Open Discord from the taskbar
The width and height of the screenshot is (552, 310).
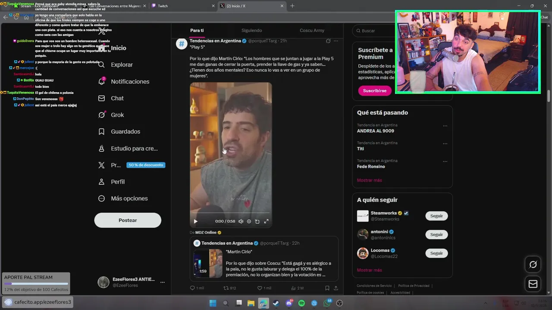click(289, 303)
